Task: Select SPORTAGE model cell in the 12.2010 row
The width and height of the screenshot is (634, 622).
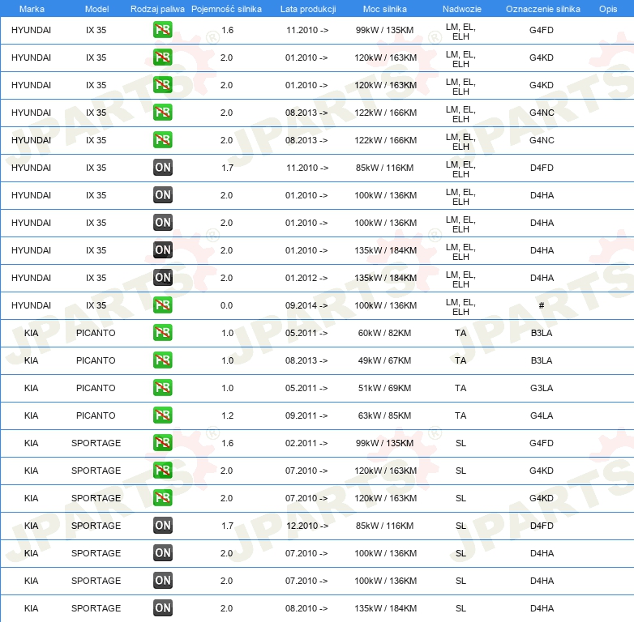Action: (x=96, y=526)
